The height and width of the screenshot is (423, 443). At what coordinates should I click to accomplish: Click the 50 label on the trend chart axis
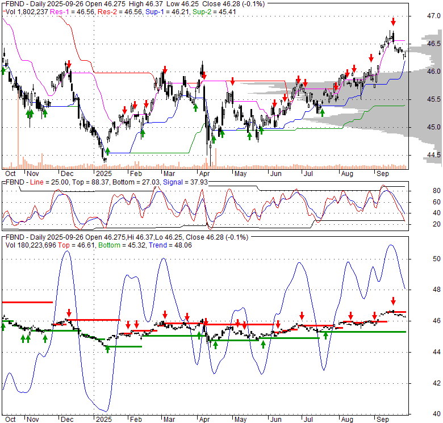click(x=437, y=259)
